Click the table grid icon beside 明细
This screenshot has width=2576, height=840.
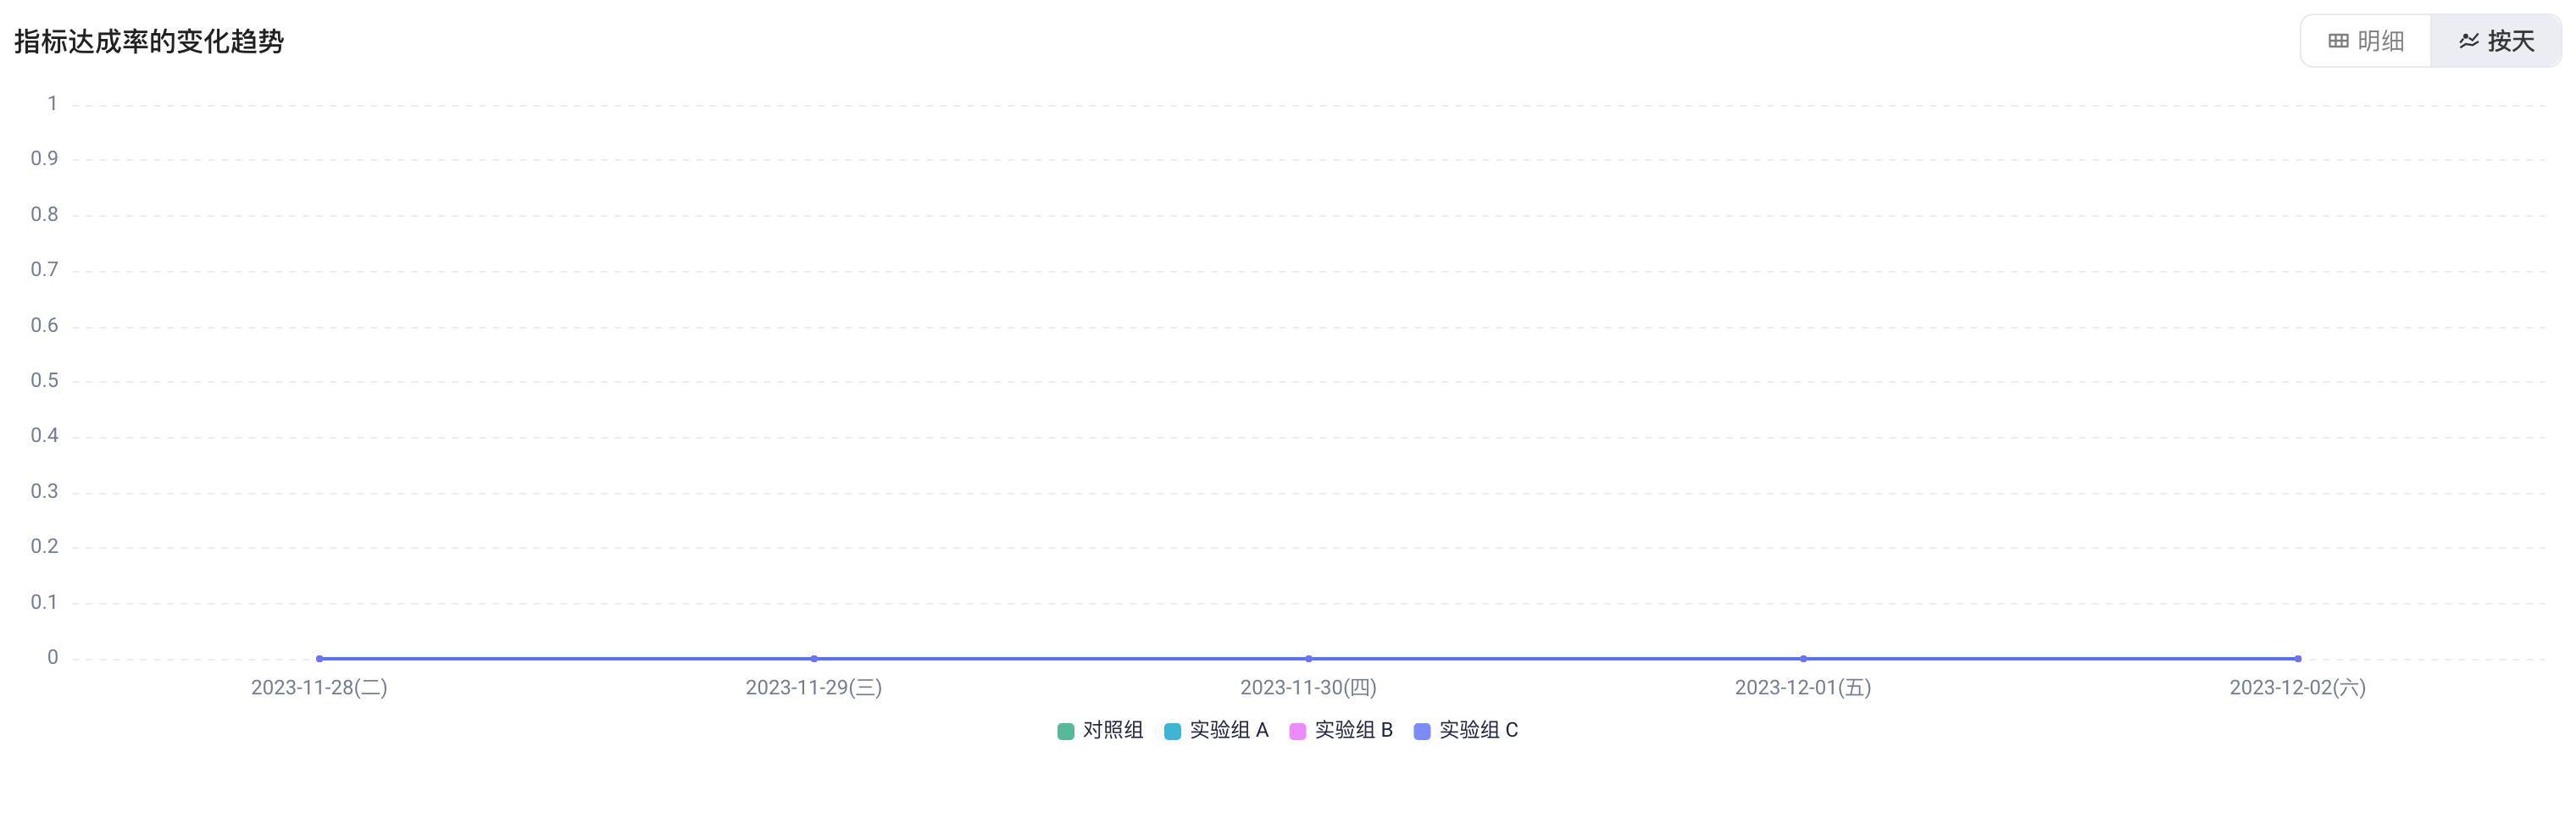[2338, 41]
